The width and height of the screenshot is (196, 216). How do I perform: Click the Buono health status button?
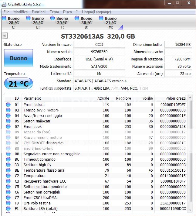point(18,58)
